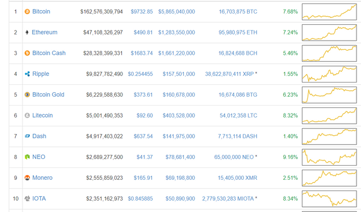Click NEO price $41.37

click(144, 157)
